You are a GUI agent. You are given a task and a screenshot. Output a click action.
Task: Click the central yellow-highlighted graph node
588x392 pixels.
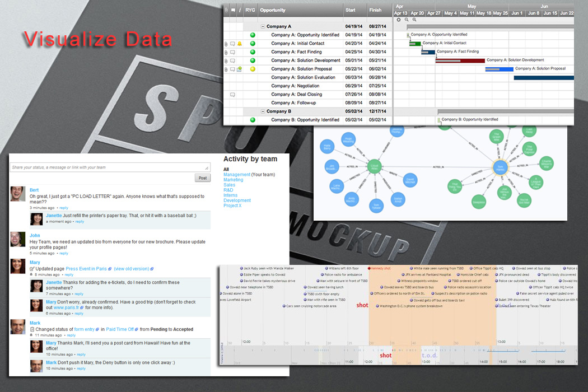click(500, 167)
